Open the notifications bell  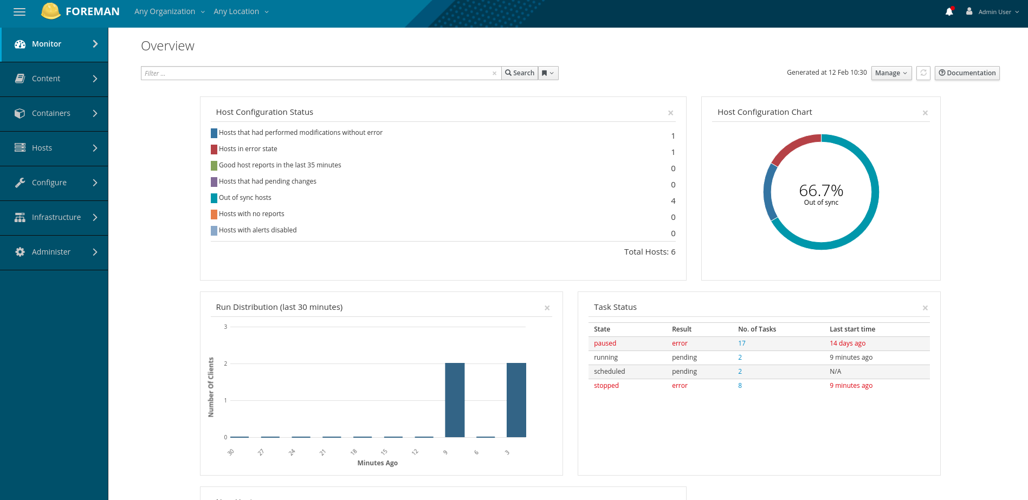(949, 12)
